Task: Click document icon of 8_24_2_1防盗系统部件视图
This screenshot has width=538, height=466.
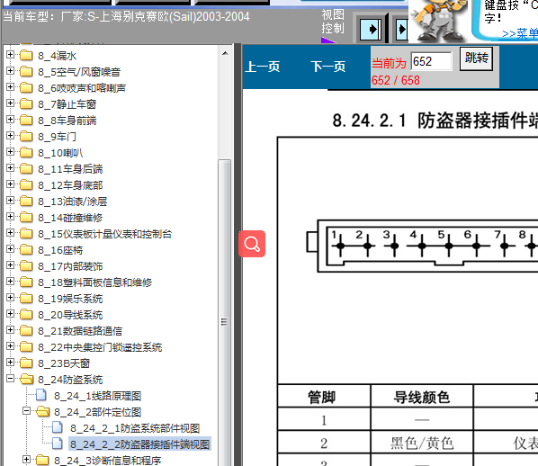Action: [x=58, y=427]
